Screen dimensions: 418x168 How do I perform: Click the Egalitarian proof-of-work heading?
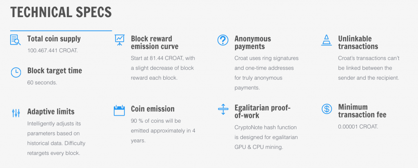point(262,111)
